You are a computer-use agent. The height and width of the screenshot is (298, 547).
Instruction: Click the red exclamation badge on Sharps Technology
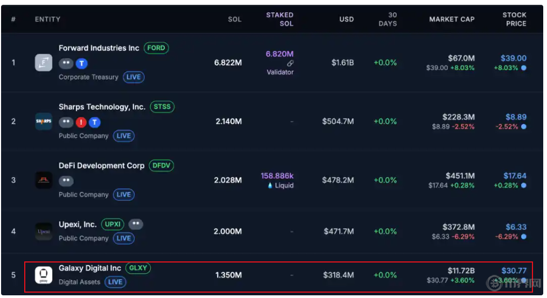pos(81,122)
